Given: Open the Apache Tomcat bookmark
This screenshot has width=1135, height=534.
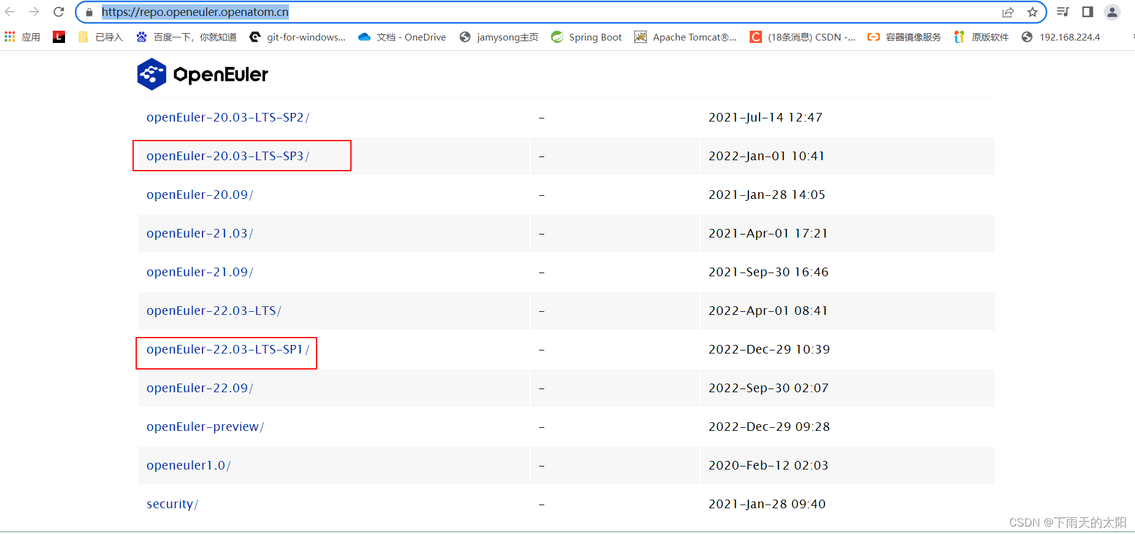Looking at the screenshot, I should [x=686, y=37].
